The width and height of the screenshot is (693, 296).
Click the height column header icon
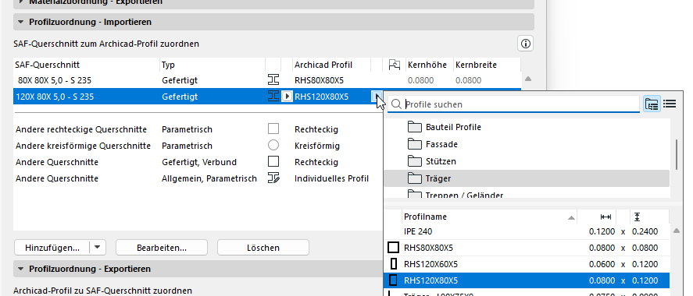[x=637, y=217]
